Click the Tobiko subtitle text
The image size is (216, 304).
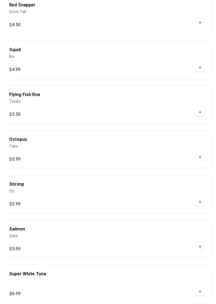tap(15, 101)
